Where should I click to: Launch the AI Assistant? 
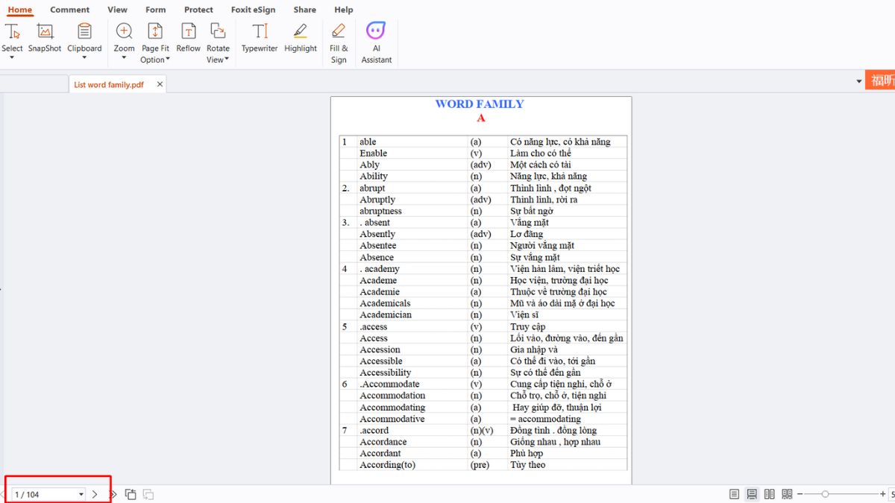[x=376, y=32]
